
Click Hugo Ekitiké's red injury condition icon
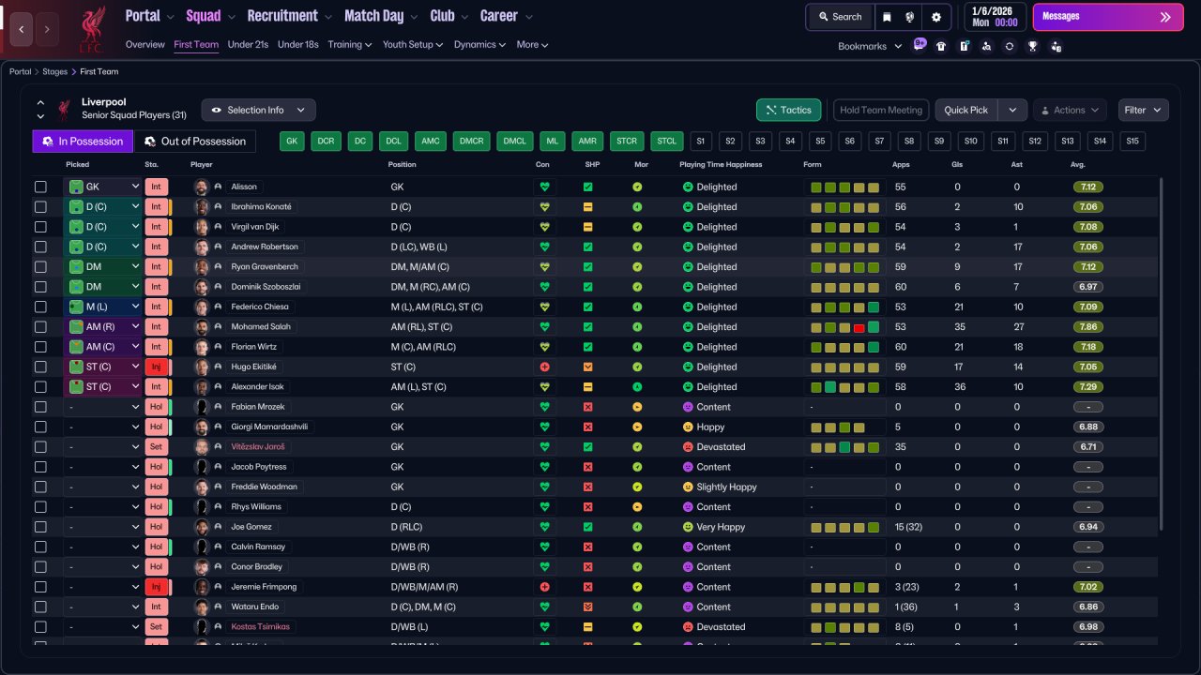[x=544, y=367]
